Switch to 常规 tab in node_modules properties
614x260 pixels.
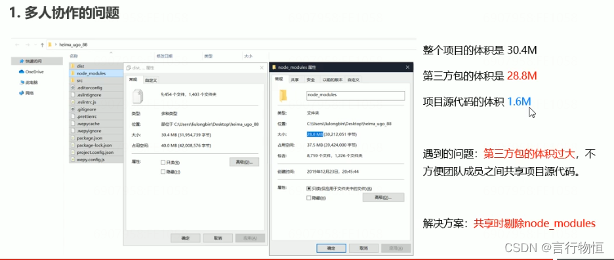pyautogui.click(x=279, y=79)
